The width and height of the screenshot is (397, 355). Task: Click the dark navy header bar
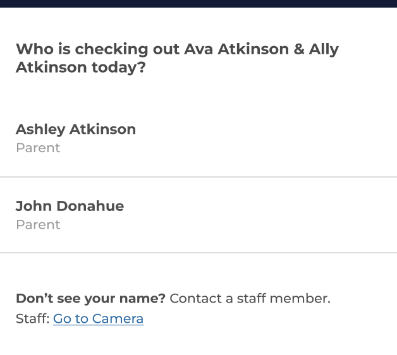(x=198, y=4)
